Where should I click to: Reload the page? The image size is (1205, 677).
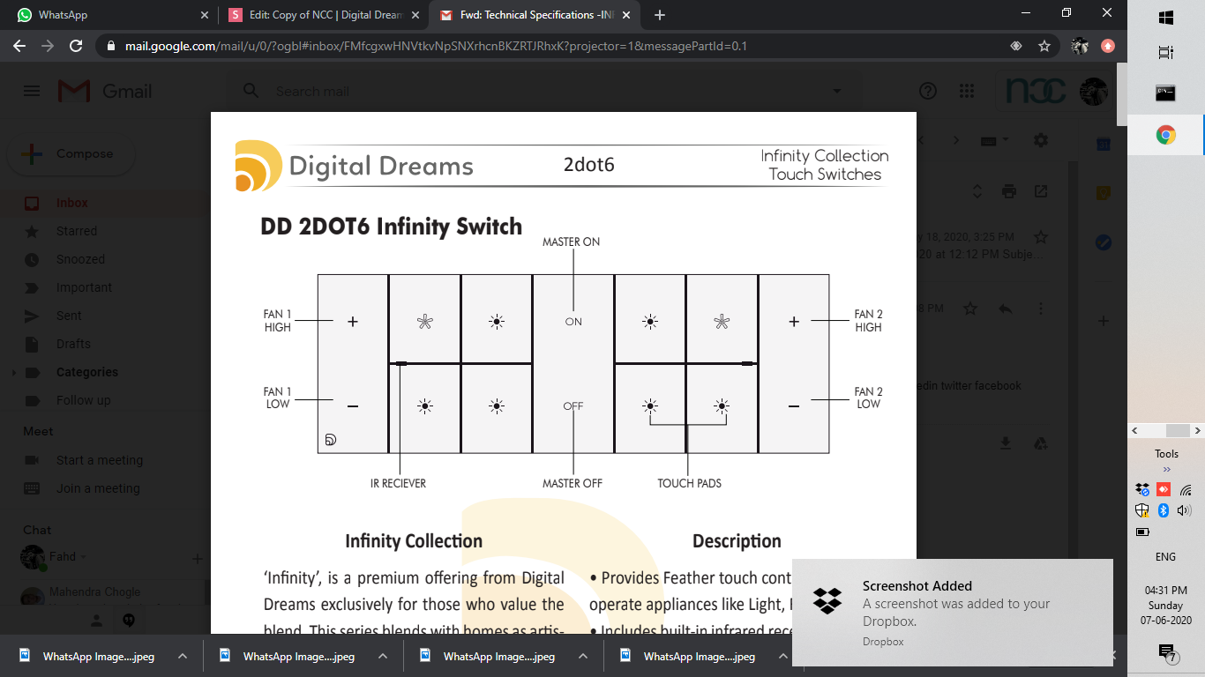76,46
